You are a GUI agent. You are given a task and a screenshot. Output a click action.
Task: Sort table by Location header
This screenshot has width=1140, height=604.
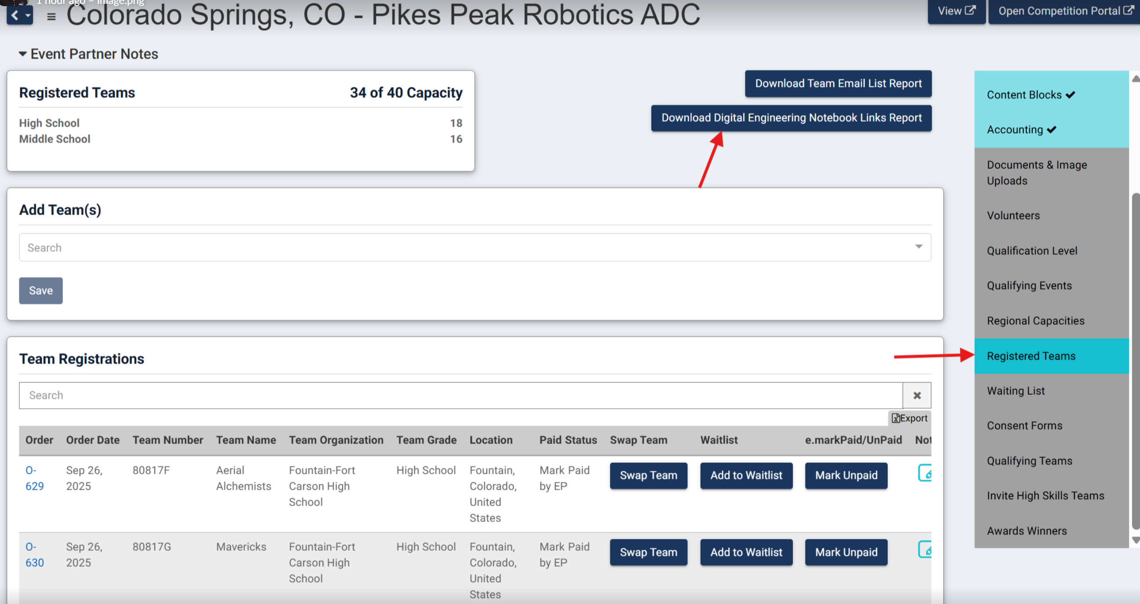[x=491, y=440]
